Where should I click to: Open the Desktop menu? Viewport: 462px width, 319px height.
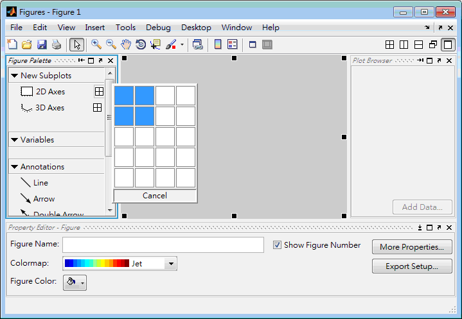tap(196, 28)
